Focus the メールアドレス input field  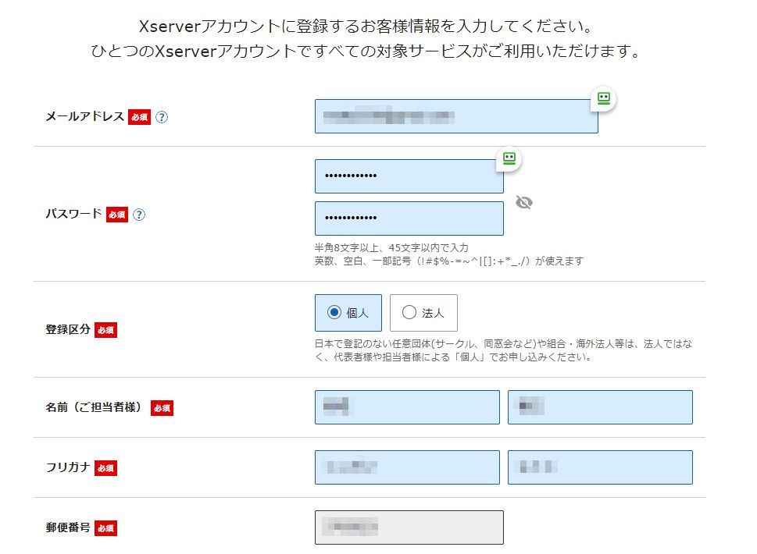coord(456,117)
